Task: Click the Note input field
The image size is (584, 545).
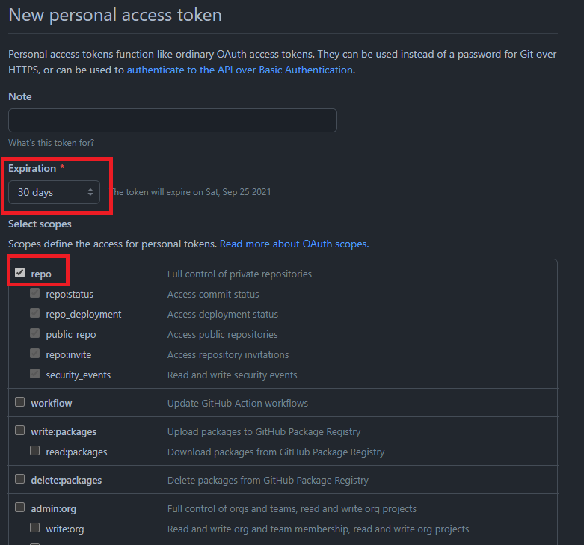Action: [x=172, y=120]
